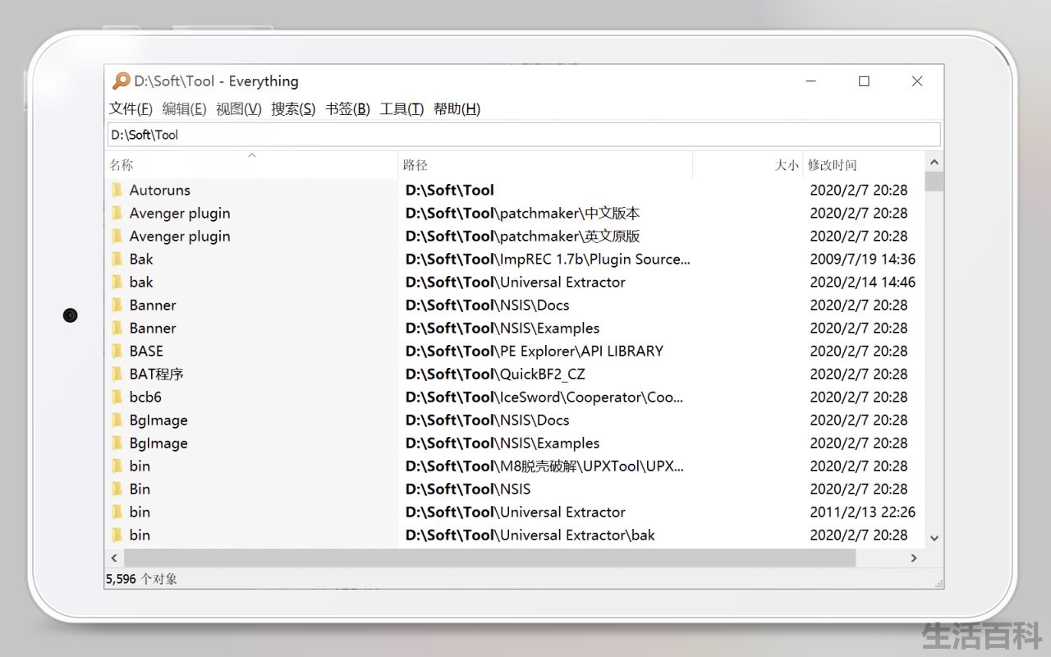The image size is (1051, 657).
Task: Select Banner folder under NSIS\Examples
Action: pyautogui.click(x=153, y=328)
